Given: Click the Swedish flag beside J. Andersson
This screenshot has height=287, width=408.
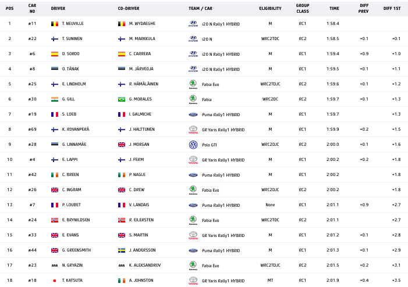Looking at the screenshot, I should (122, 250).
